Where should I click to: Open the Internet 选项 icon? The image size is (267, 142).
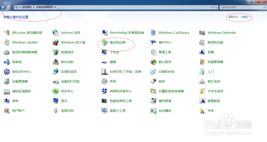click(x=56, y=33)
